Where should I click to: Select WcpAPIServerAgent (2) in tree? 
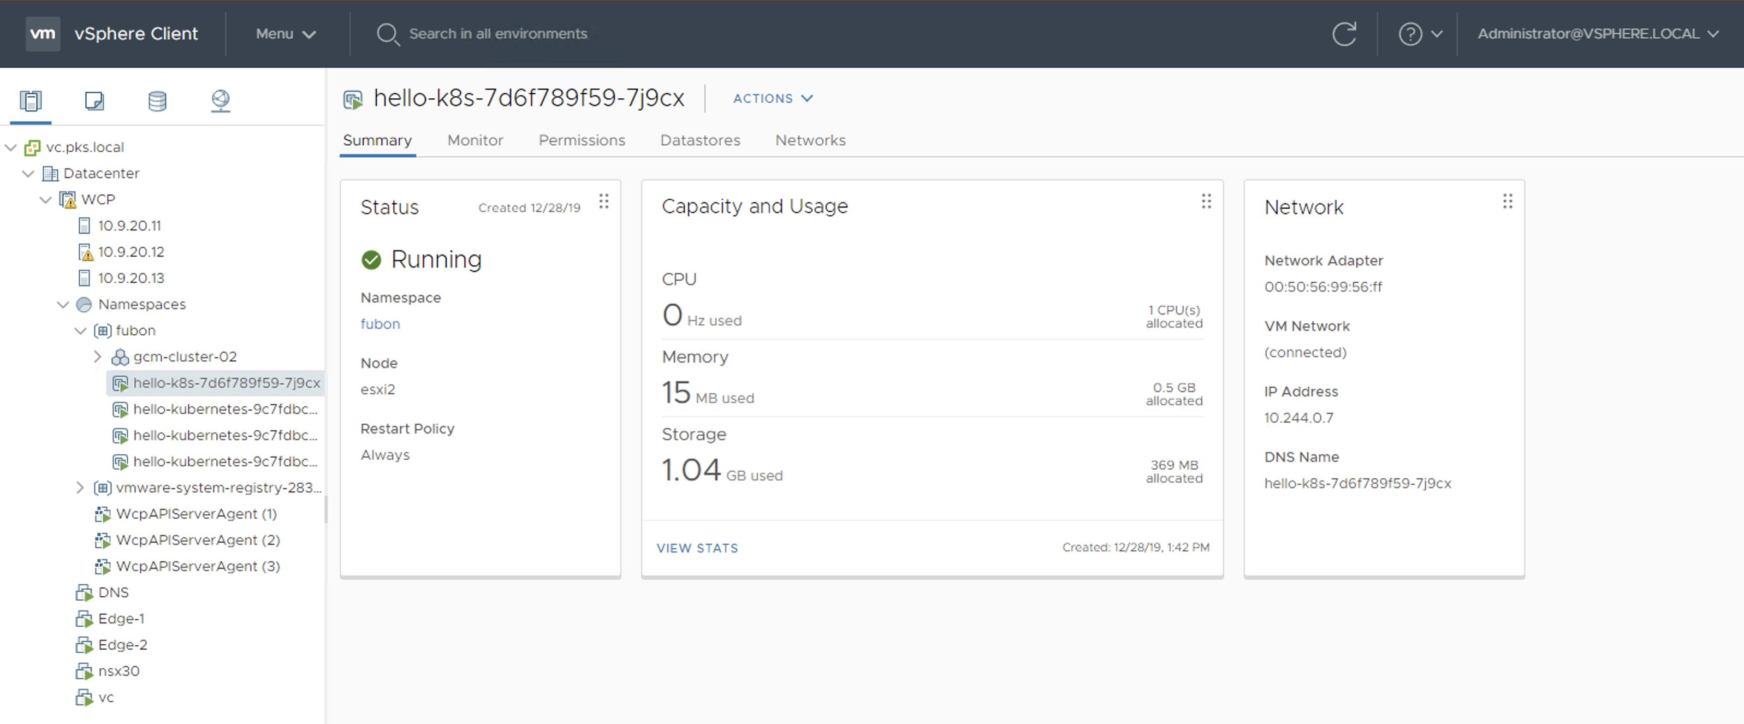[198, 541]
